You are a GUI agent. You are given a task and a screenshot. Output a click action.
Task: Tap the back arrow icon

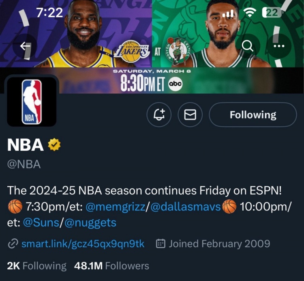coord(25,46)
